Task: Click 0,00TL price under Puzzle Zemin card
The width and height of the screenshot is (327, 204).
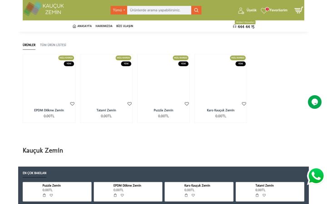Action: pos(163,116)
